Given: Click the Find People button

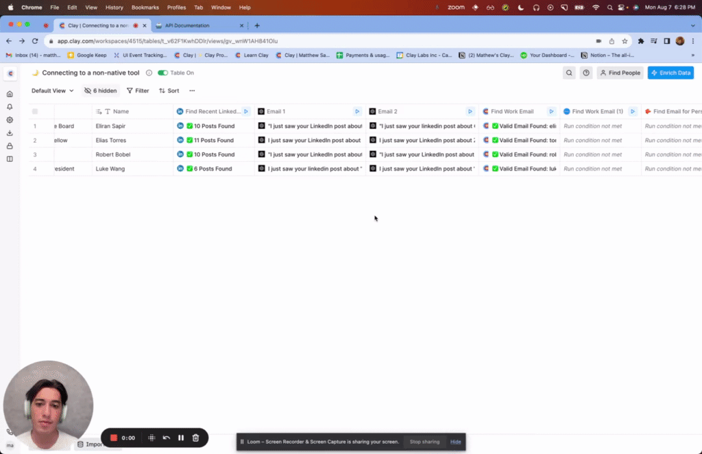Looking at the screenshot, I should [x=620, y=73].
